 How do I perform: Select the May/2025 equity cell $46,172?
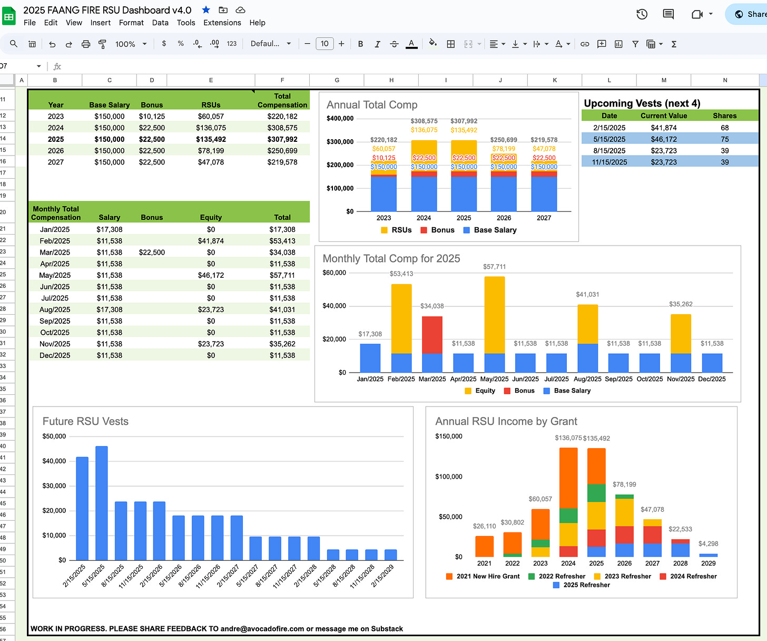click(211, 275)
